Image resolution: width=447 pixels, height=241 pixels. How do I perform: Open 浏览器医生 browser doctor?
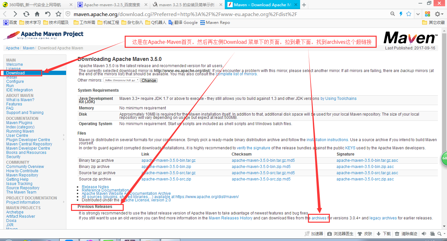pyautogui.click(x=340, y=234)
